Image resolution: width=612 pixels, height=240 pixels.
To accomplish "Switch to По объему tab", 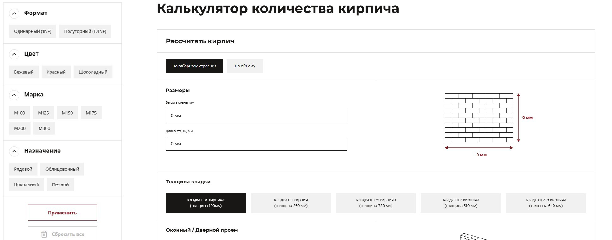I will click(245, 66).
